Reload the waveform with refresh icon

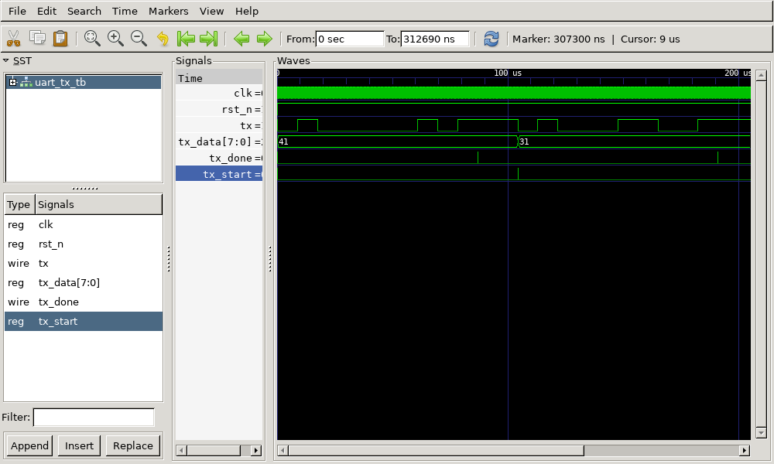pyautogui.click(x=491, y=39)
